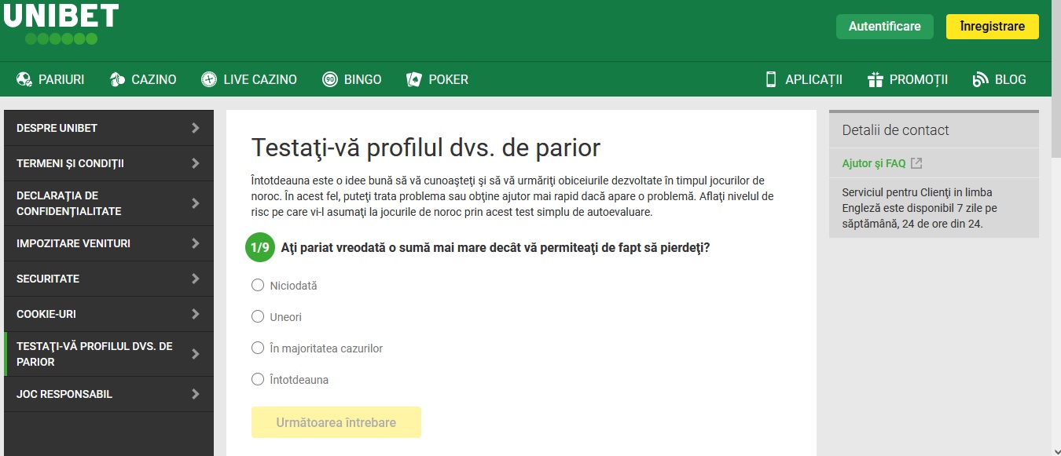Choose În majoritatea cazurilor option

258,348
